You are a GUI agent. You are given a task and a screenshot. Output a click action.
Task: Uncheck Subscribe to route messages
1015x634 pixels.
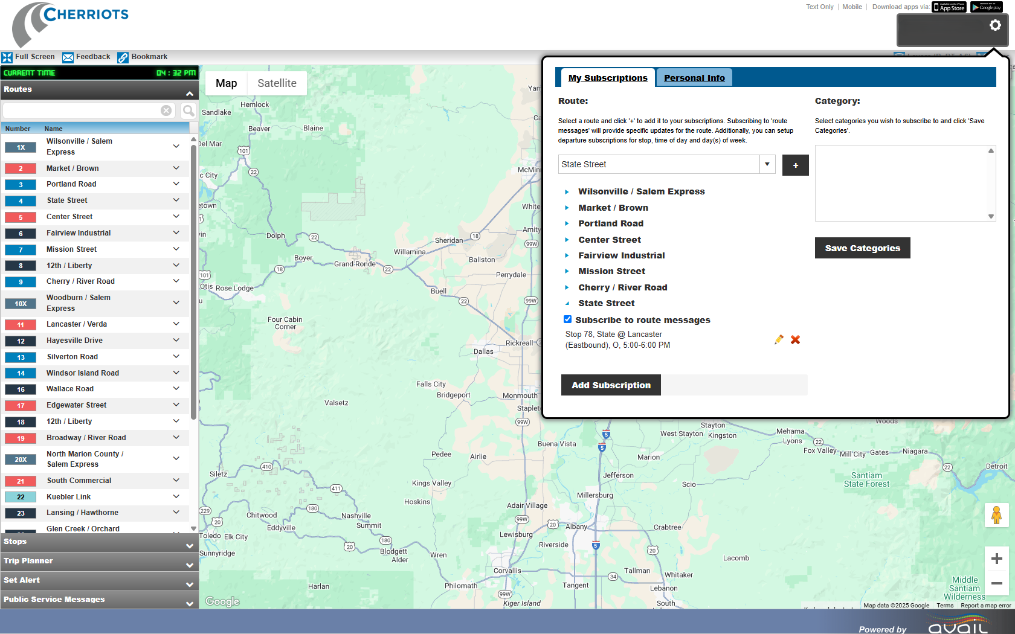click(x=567, y=319)
